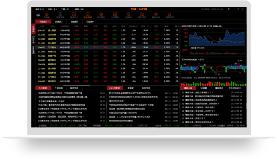Click the horizontal scrollbar below stock table
Image resolution: width=277 pixels, height=159 pixels.
[77, 86]
